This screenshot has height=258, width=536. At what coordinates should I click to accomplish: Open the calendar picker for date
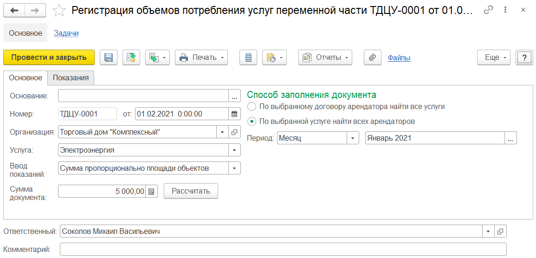click(x=234, y=114)
